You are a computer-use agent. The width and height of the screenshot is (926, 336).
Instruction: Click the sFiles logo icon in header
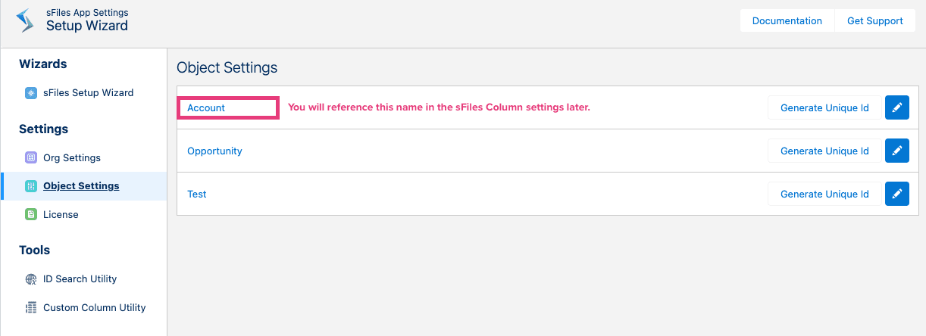pos(26,20)
